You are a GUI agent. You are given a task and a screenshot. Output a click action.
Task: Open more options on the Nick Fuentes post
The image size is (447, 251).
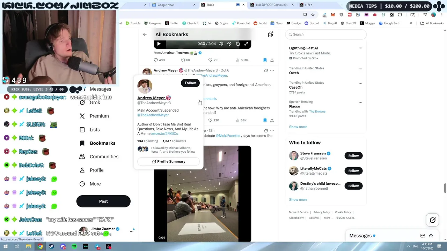point(272,131)
